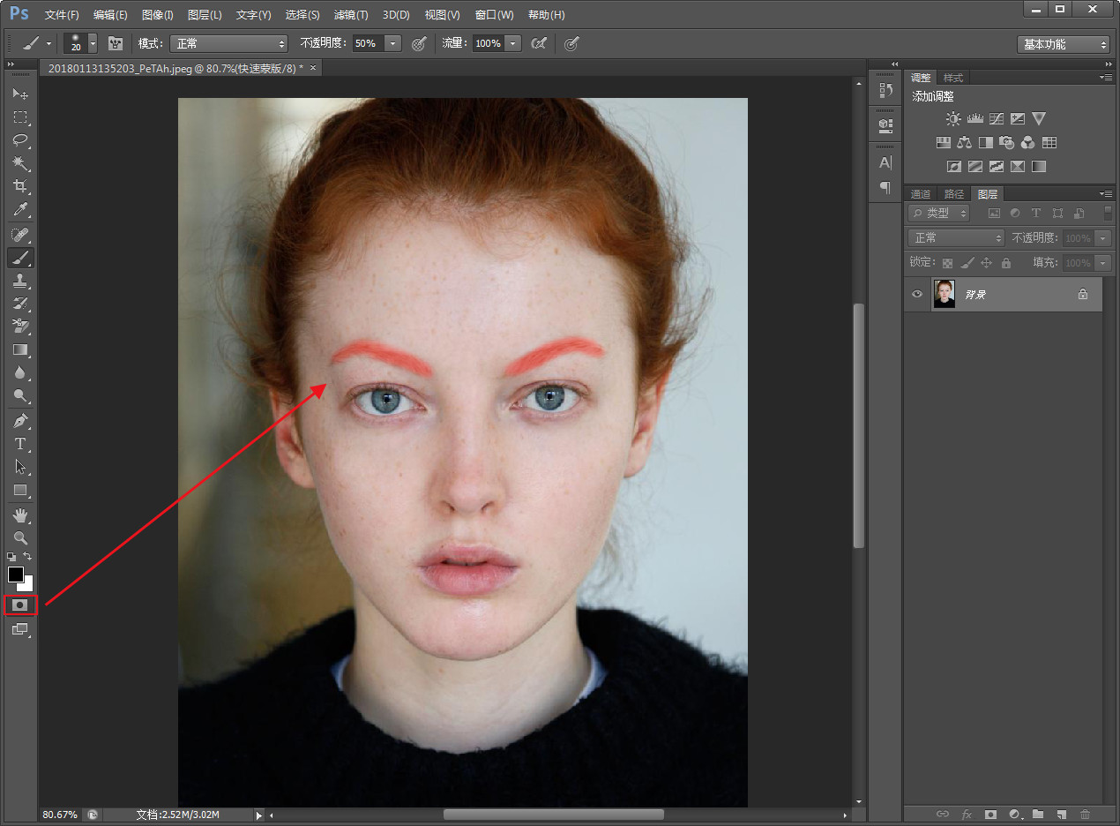Switch to the 通道 tab
Image resolution: width=1120 pixels, height=826 pixels.
pyautogui.click(x=920, y=194)
